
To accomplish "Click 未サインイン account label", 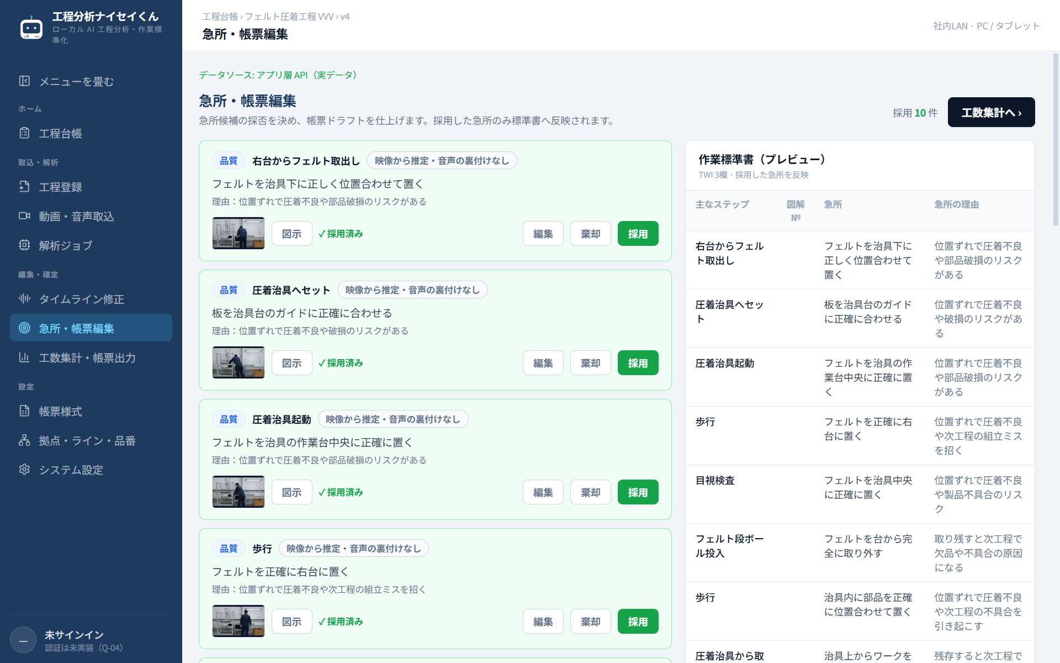I will (74, 635).
